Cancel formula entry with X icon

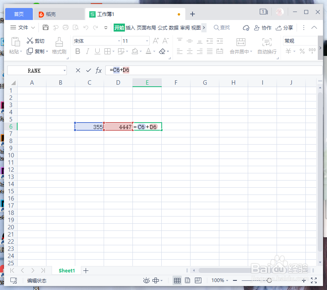point(78,70)
